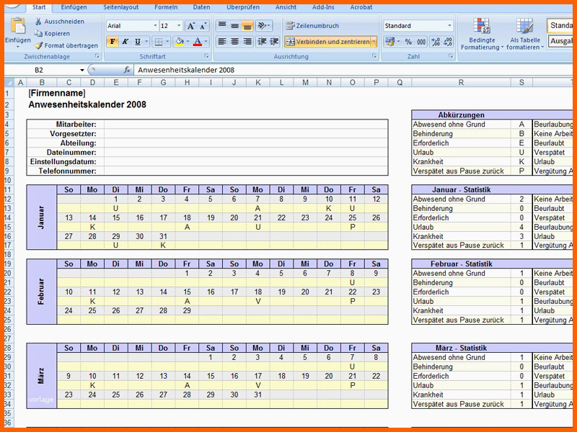This screenshot has width=577, height=432.
Task: Click the Format übertragen paintbrush
Action: pos(38,45)
